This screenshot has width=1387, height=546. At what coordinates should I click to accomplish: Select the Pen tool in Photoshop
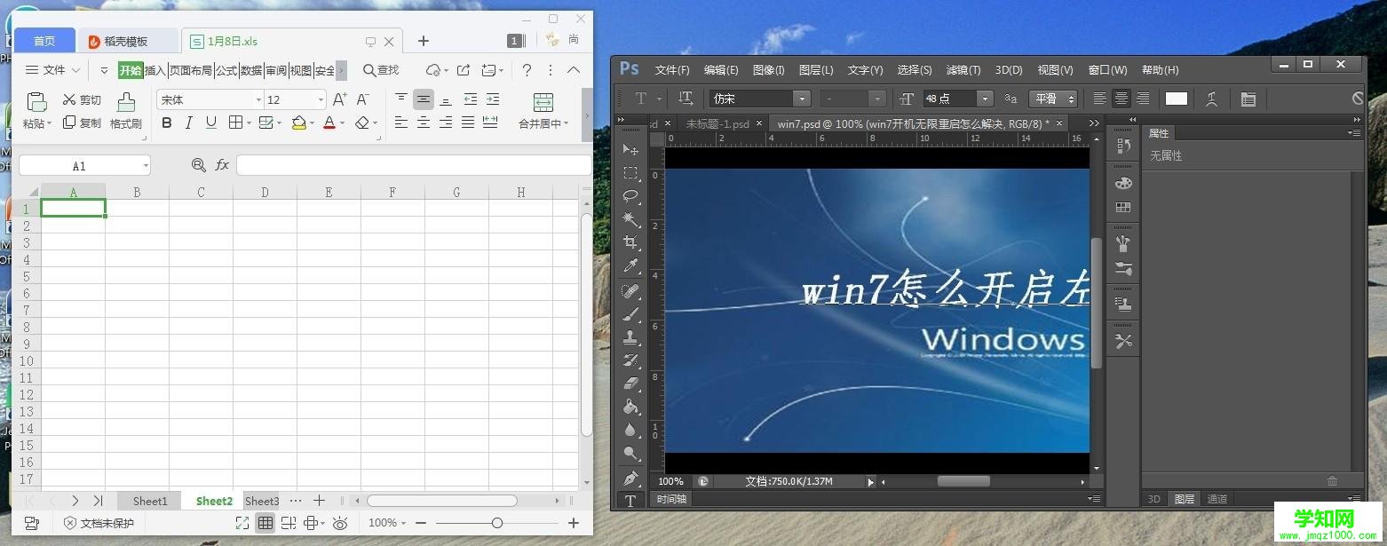(x=630, y=479)
